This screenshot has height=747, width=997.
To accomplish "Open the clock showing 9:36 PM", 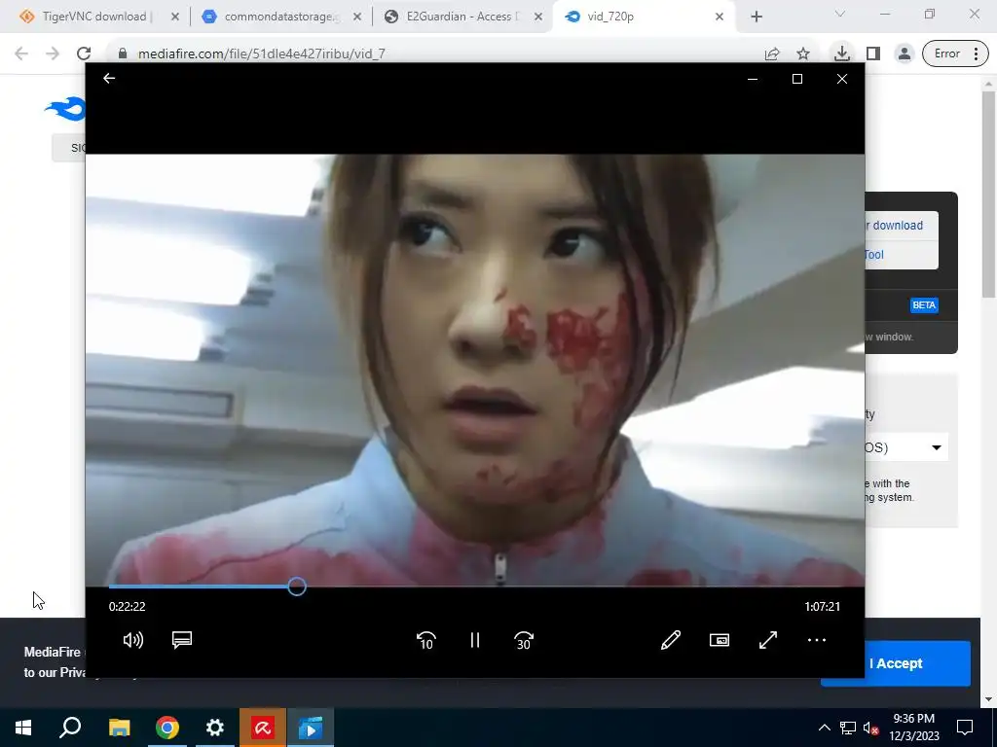I will tap(913, 728).
